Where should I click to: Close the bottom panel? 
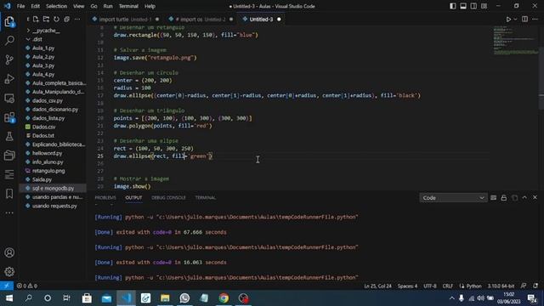535,197
